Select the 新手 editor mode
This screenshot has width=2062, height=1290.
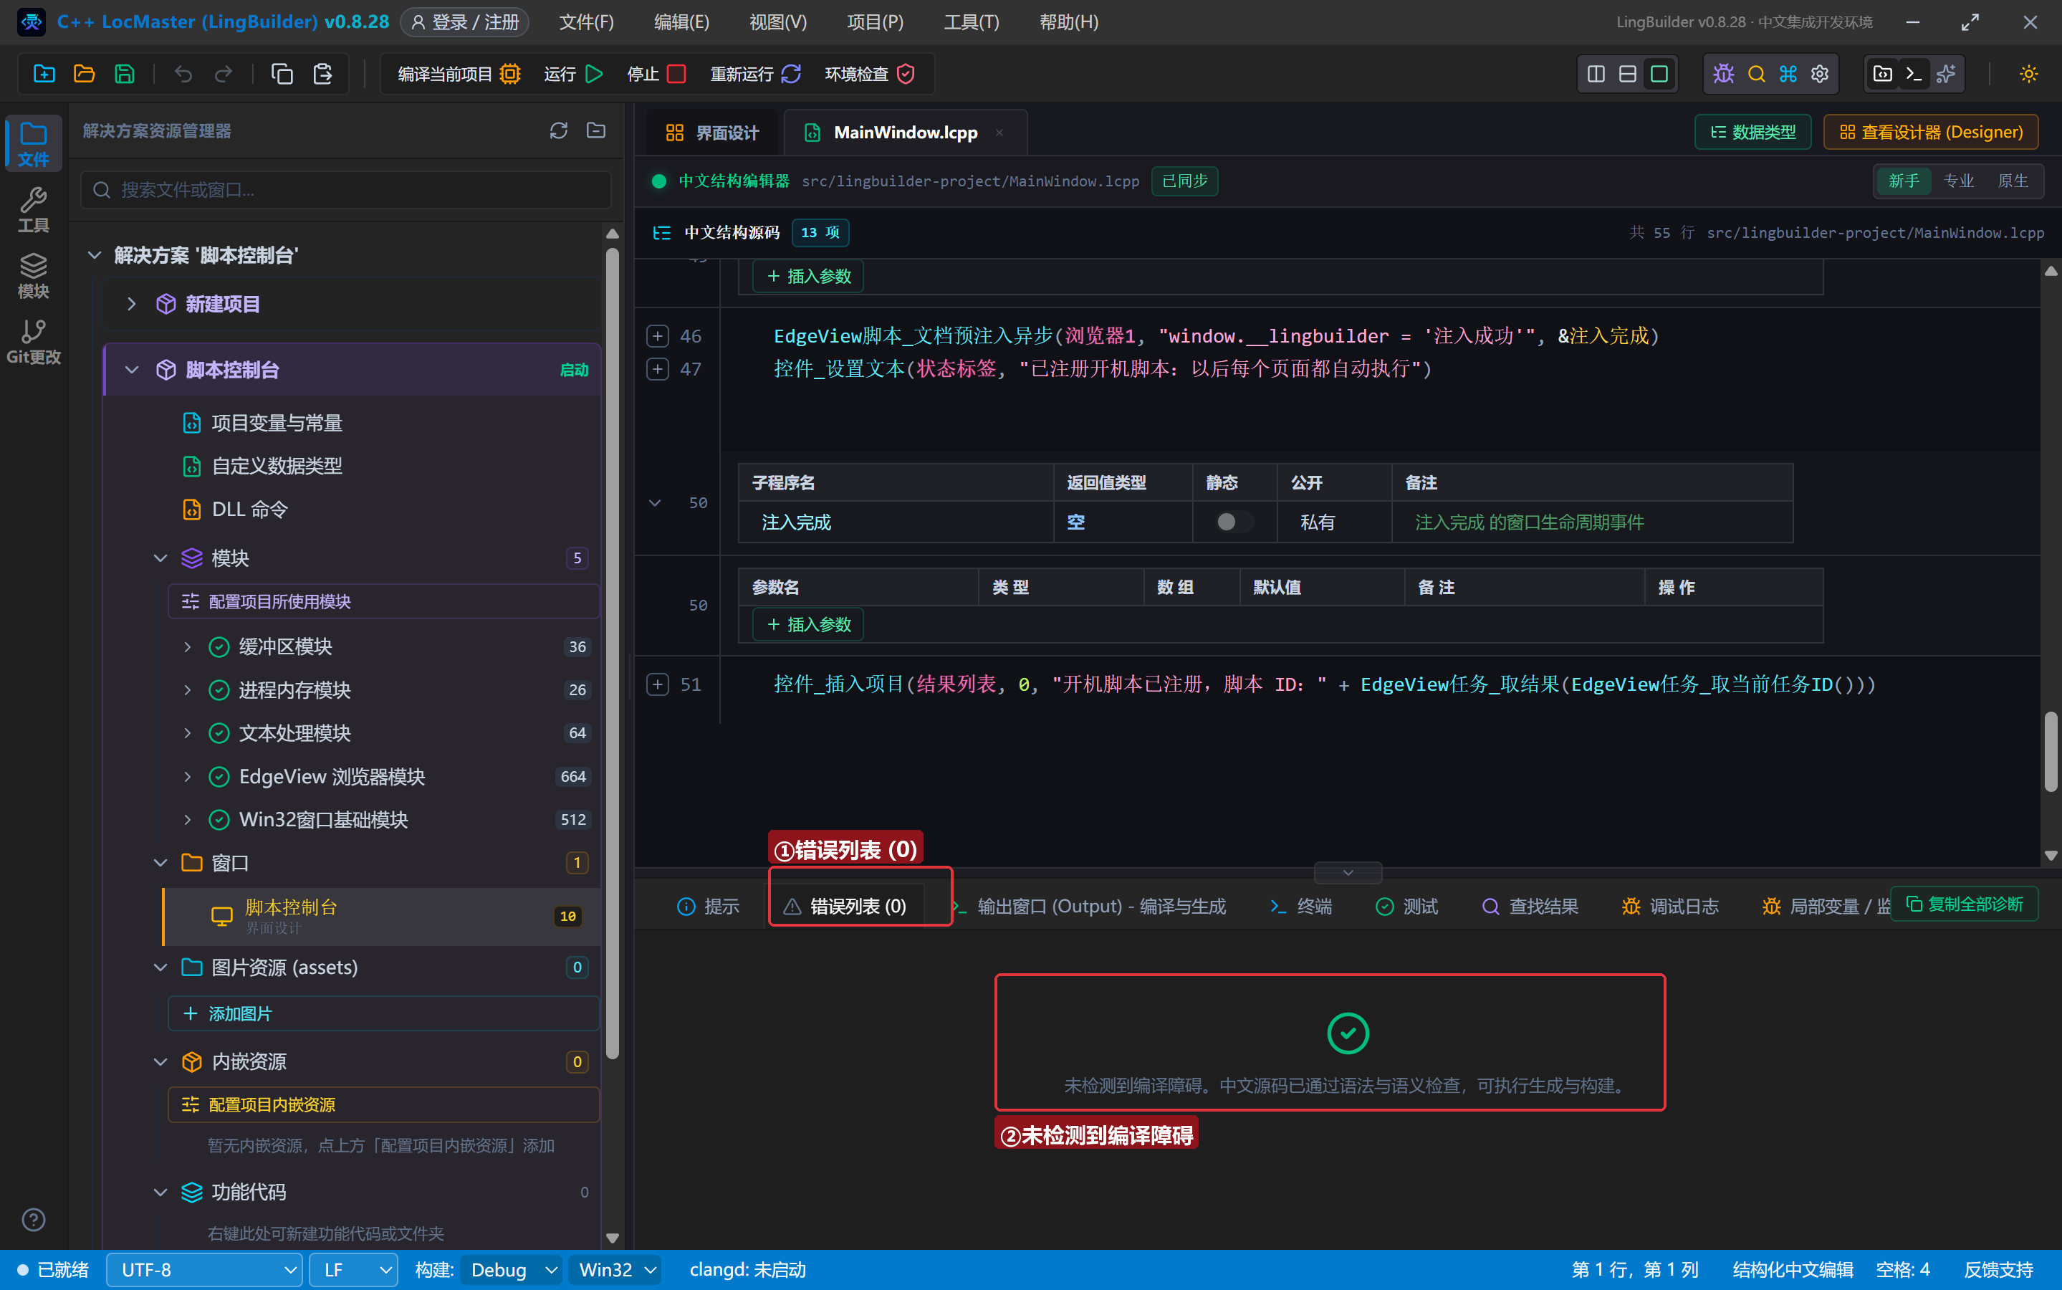pos(1904,181)
